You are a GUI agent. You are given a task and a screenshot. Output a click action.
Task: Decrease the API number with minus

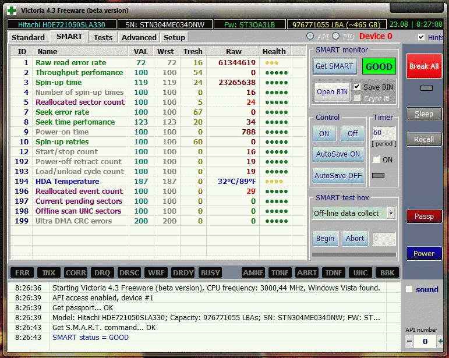(x=409, y=341)
